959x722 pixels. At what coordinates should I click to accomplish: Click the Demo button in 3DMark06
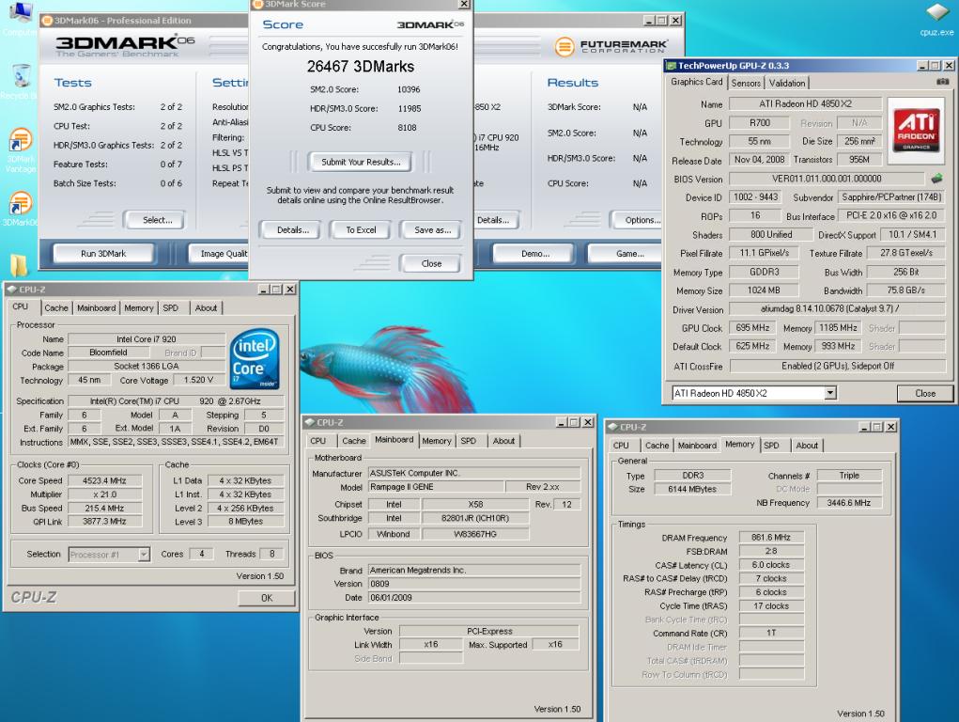(x=535, y=254)
